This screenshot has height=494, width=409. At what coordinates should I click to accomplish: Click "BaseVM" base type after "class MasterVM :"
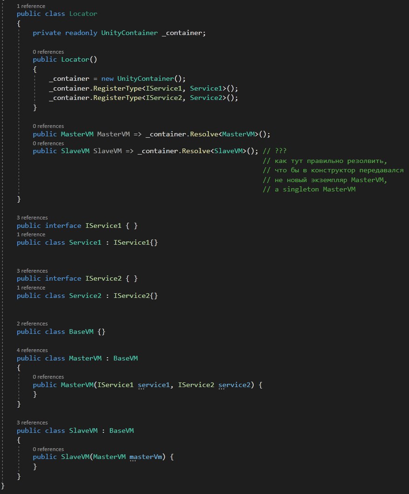[125, 359]
